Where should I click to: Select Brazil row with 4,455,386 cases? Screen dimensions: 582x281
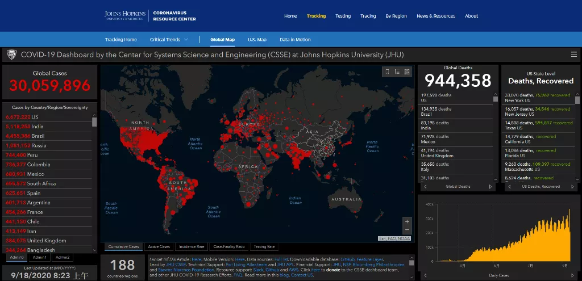point(48,136)
